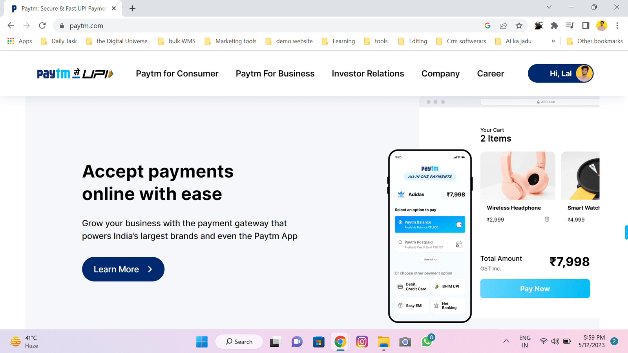Open the weather widget showing 41°C Haze
The width and height of the screenshot is (628, 353).
[x=24, y=342]
